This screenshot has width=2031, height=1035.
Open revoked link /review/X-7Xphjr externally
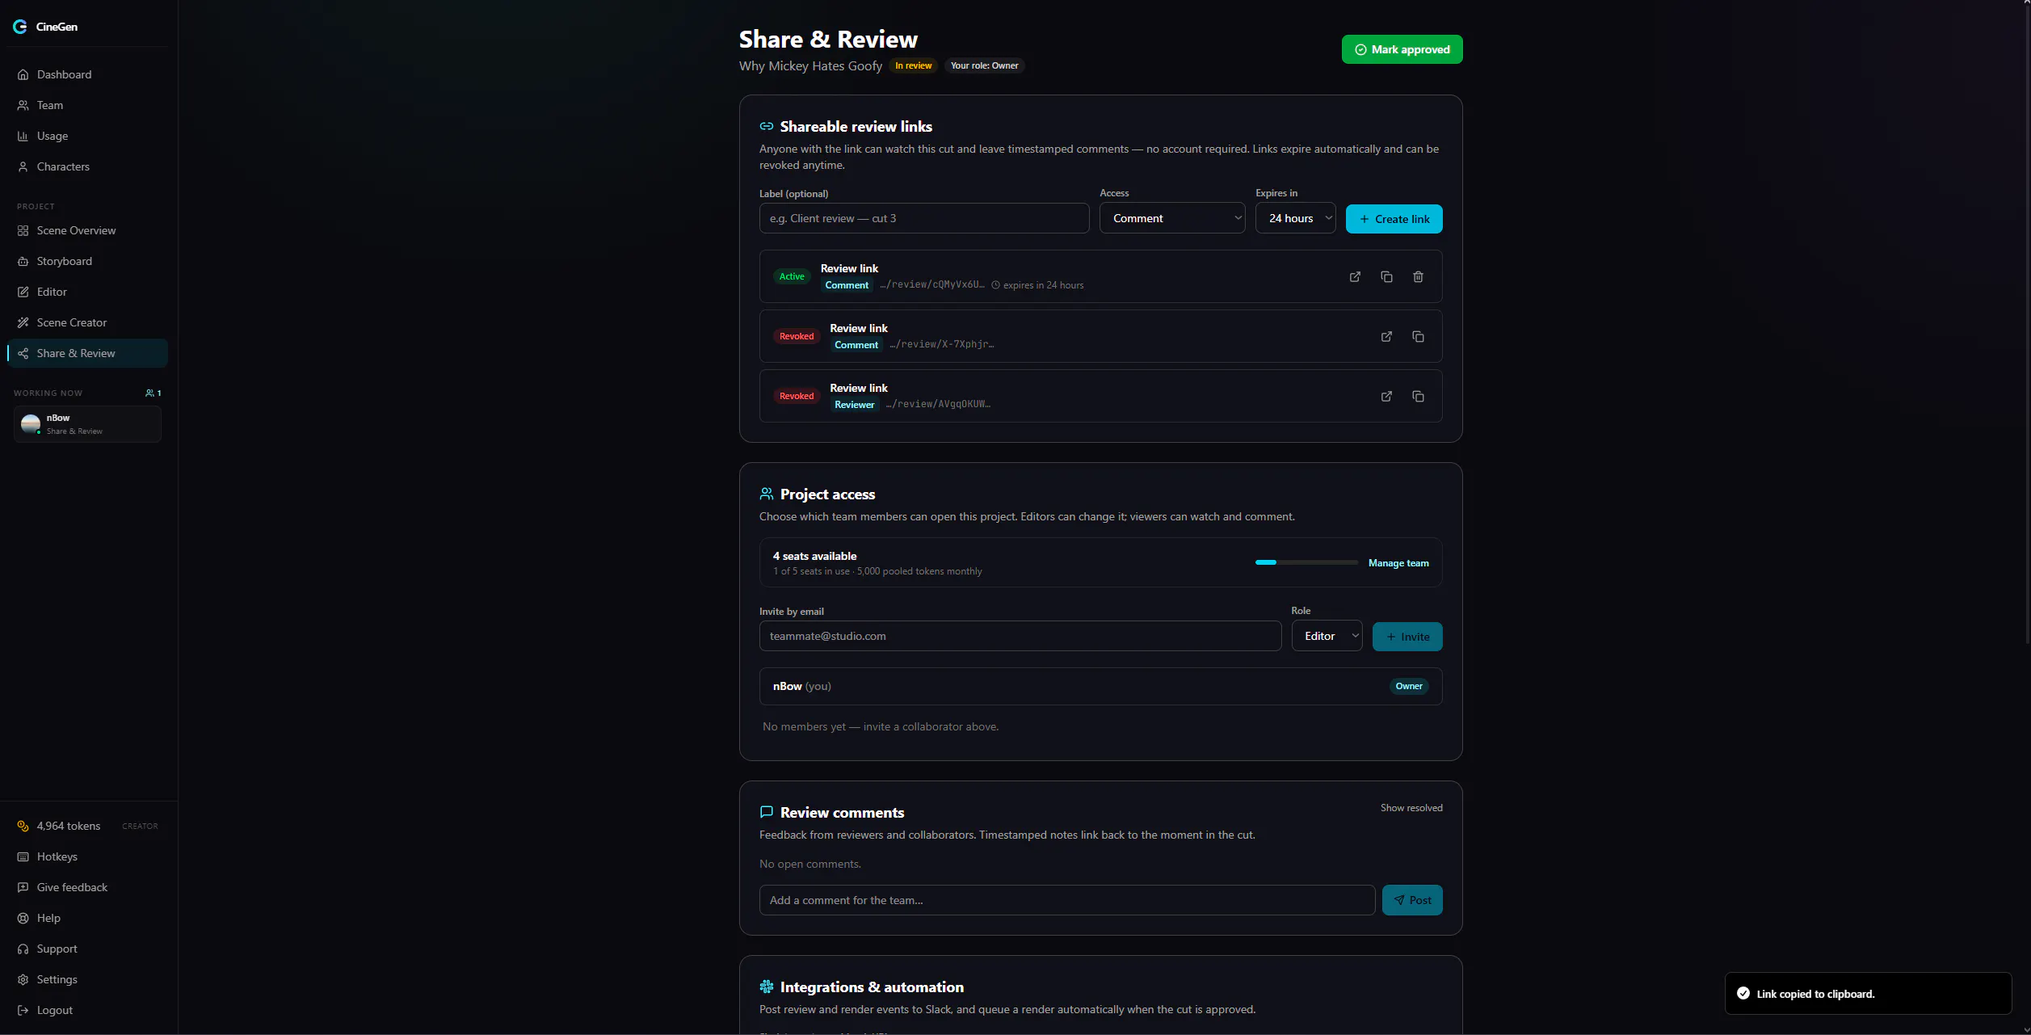point(1386,336)
